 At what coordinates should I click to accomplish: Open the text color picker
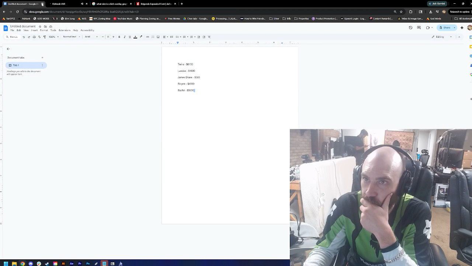135,37
